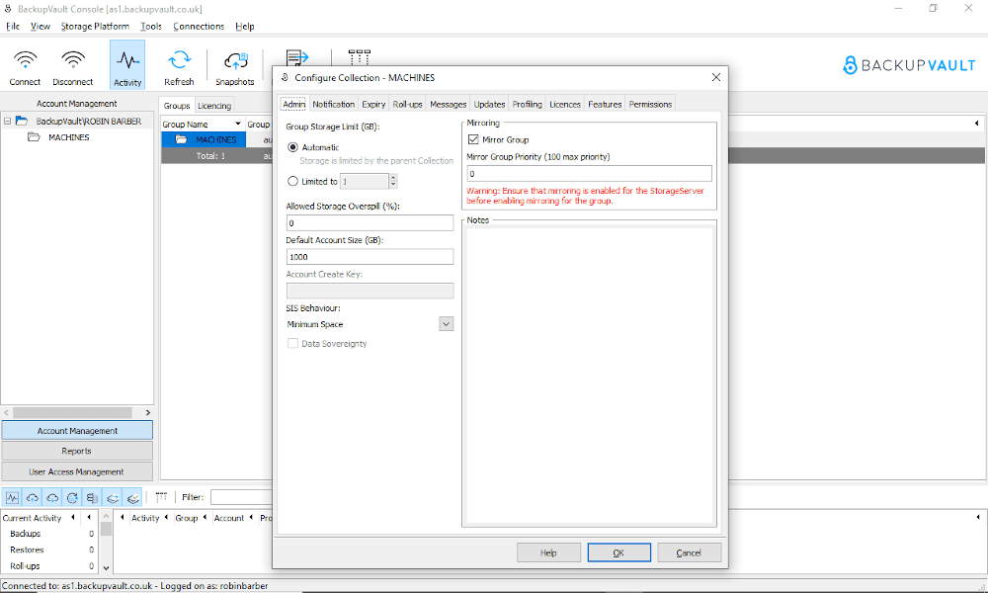
Task: Click the Allowed Storage Overspill field
Action: (x=370, y=222)
